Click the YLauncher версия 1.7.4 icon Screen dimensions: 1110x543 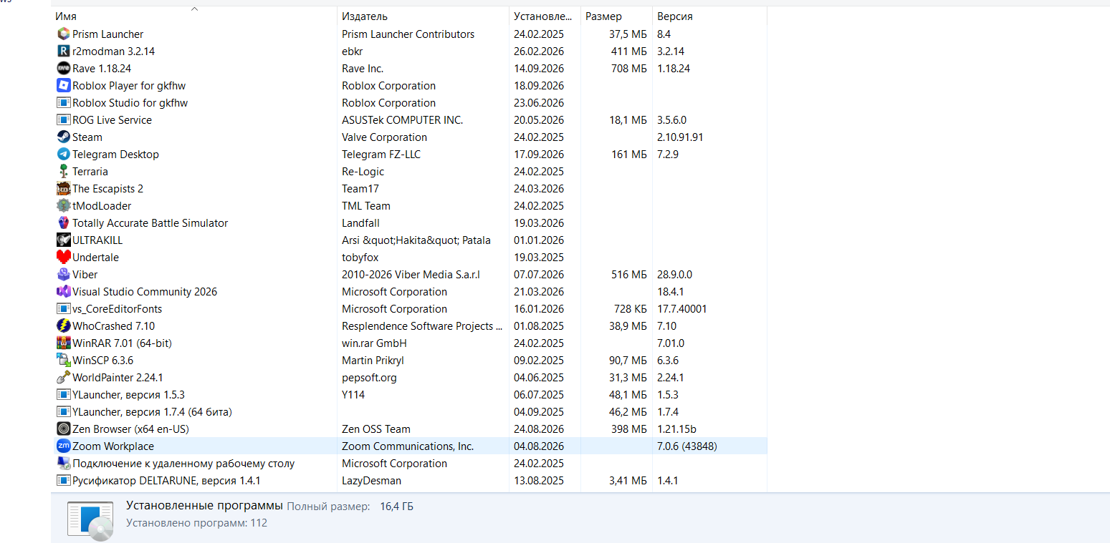point(63,411)
